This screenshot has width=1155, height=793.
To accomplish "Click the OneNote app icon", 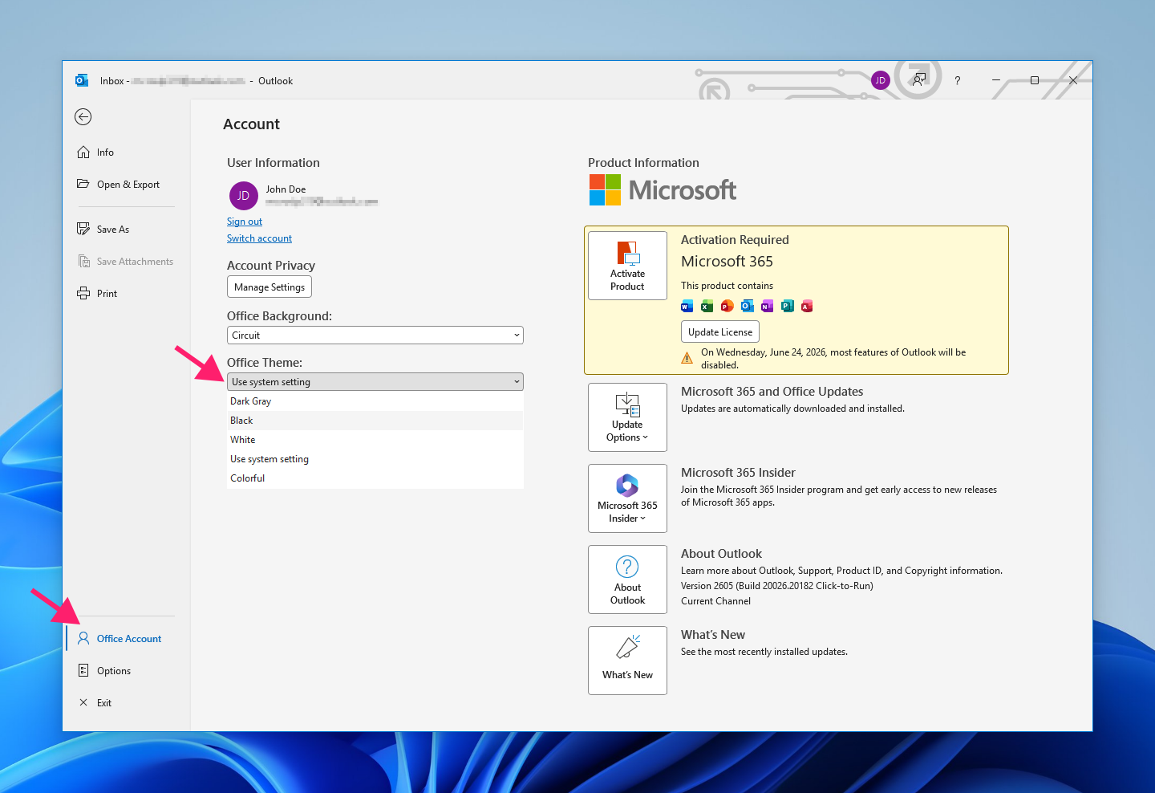I will 767,306.
